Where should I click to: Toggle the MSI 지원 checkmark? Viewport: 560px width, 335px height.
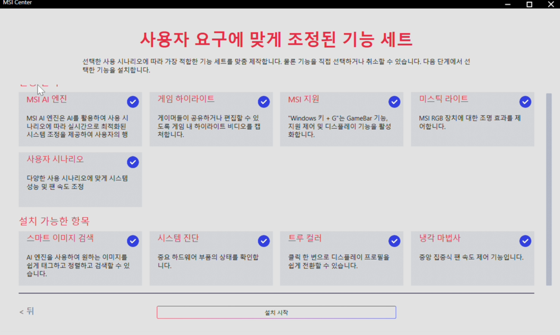[394, 102]
